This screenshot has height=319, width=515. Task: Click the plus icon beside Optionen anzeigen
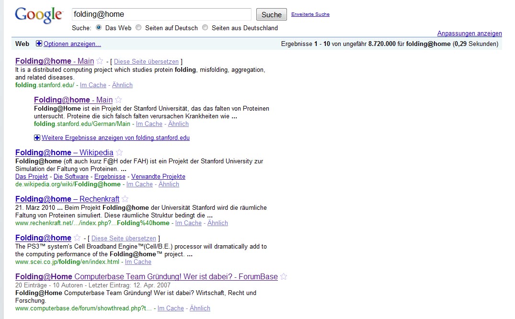(x=39, y=44)
